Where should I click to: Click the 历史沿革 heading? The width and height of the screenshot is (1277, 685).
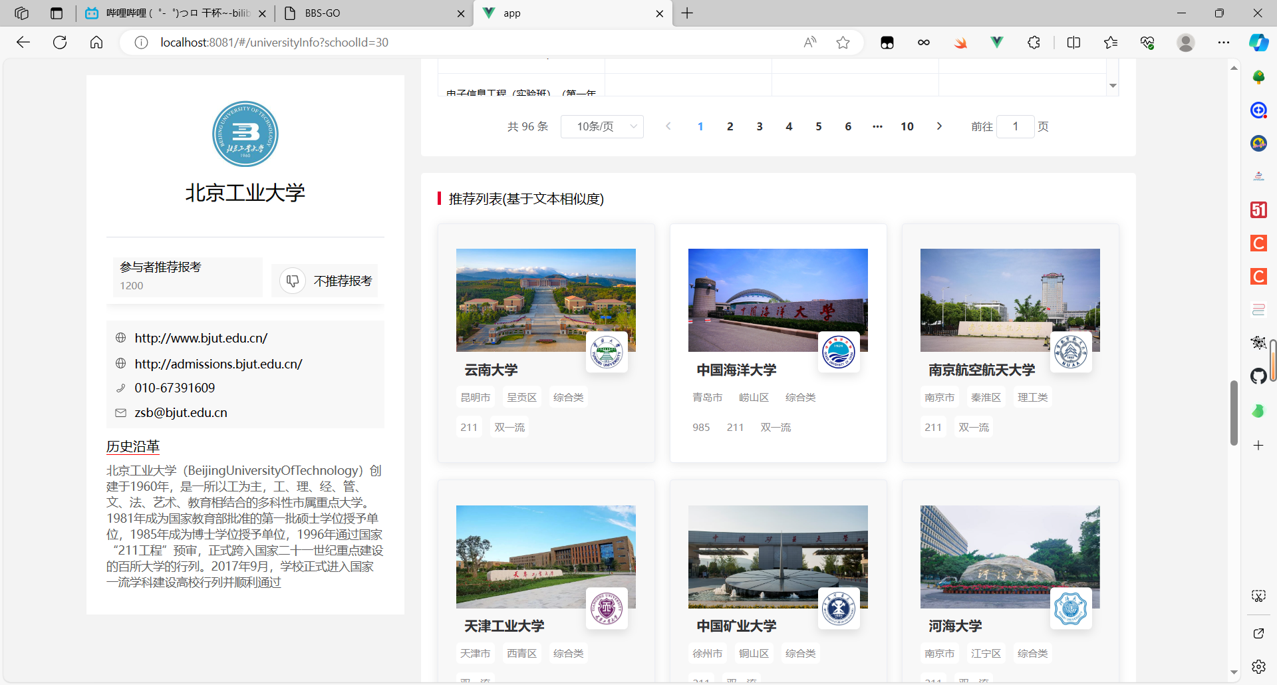click(x=133, y=446)
